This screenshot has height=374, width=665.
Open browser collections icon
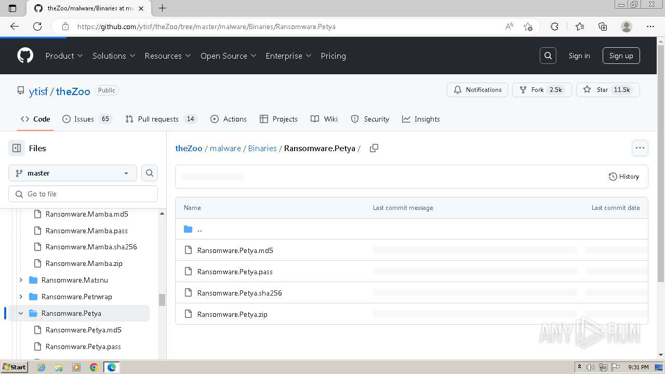[603, 26]
